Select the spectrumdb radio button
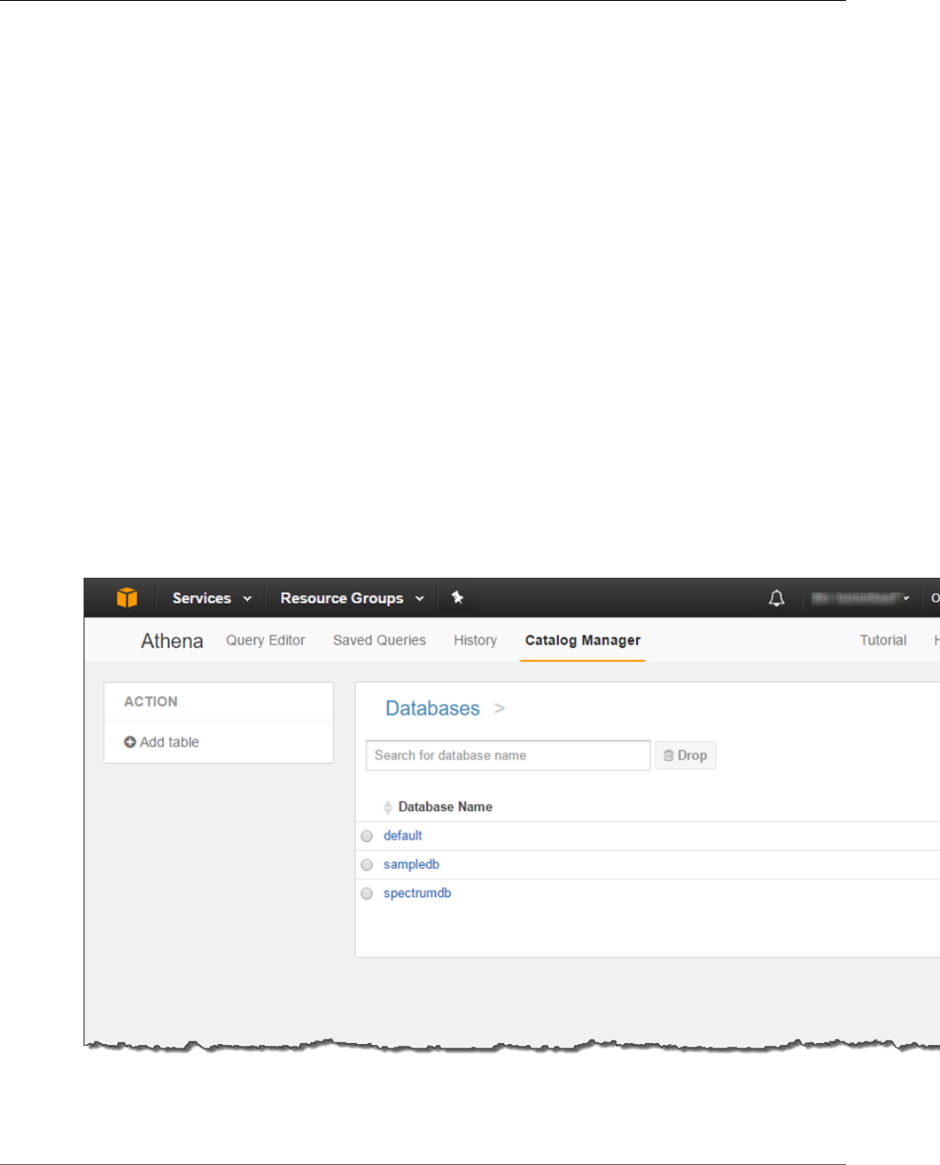Viewport: 940px width, 1165px height. [x=367, y=894]
